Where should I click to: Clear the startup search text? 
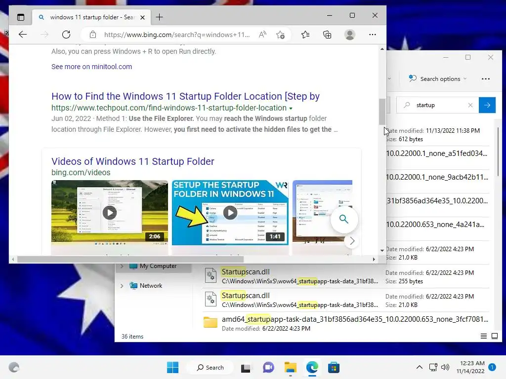click(470, 105)
